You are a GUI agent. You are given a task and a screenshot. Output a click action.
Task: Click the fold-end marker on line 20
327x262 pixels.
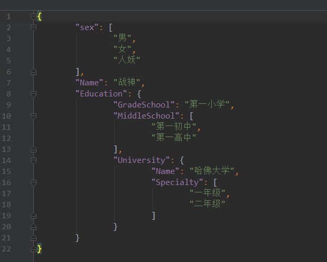point(34,227)
